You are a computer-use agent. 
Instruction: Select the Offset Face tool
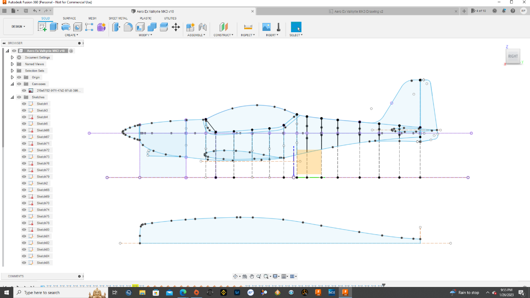coord(163,27)
